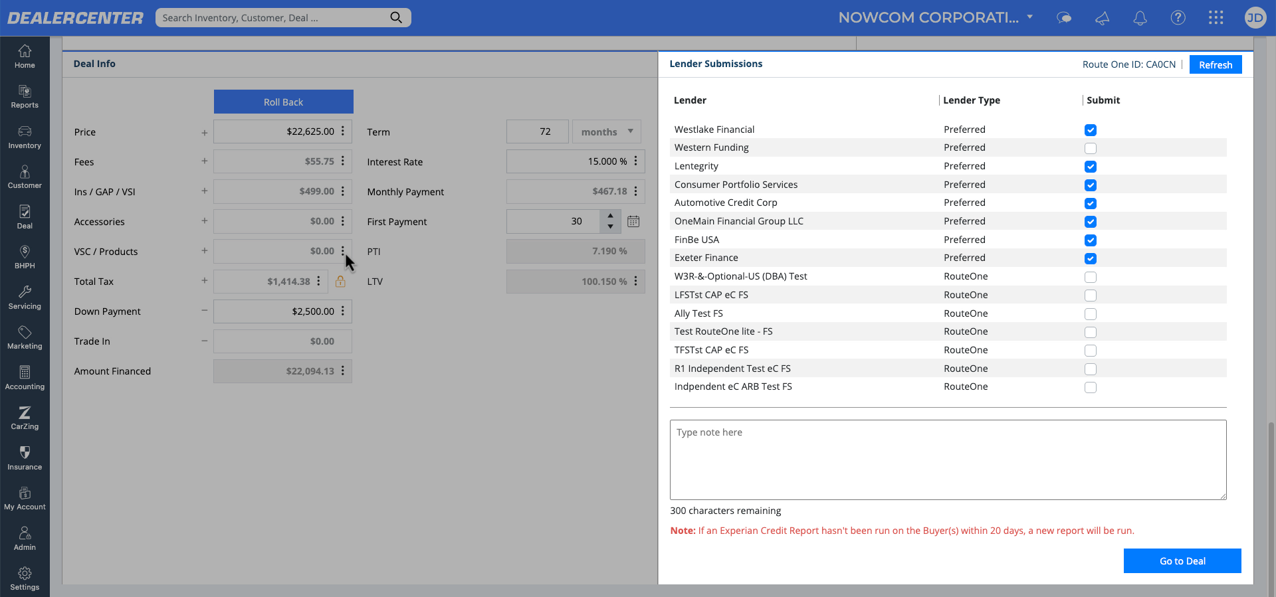Uncheck Westlake Financial submit checkbox
The image size is (1276, 597).
tap(1091, 130)
